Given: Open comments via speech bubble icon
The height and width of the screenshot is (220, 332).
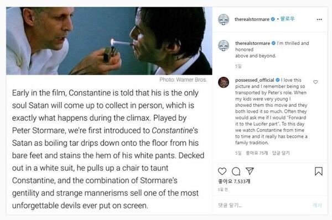Looking at the screenshot, I should pyautogui.click(x=236, y=171).
